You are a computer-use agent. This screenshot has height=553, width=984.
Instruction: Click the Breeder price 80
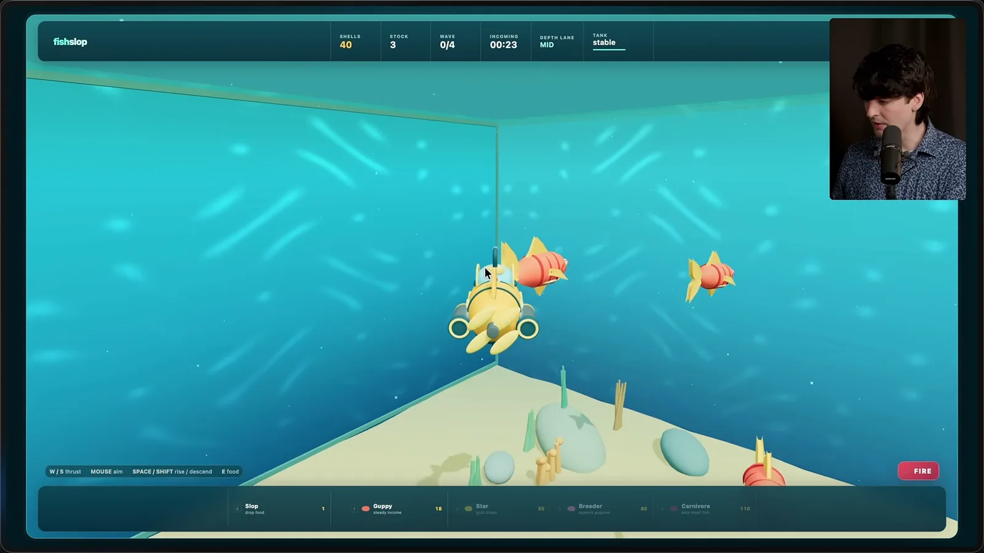644,509
